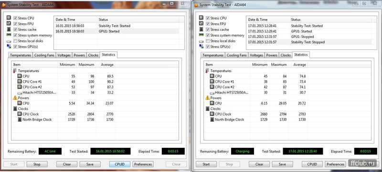This screenshot has width=382, height=172.
Task: Click the Temperatures thermometer icon in left statistics list
Action: pyautogui.click(x=15, y=71)
